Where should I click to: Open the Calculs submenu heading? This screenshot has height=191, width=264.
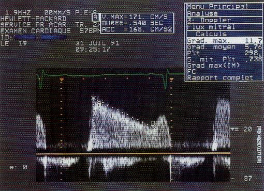click(x=224, y=34)
